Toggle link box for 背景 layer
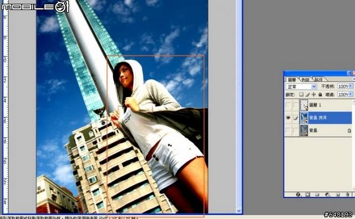This screenshot has height=219, width=355. point(296,131)
